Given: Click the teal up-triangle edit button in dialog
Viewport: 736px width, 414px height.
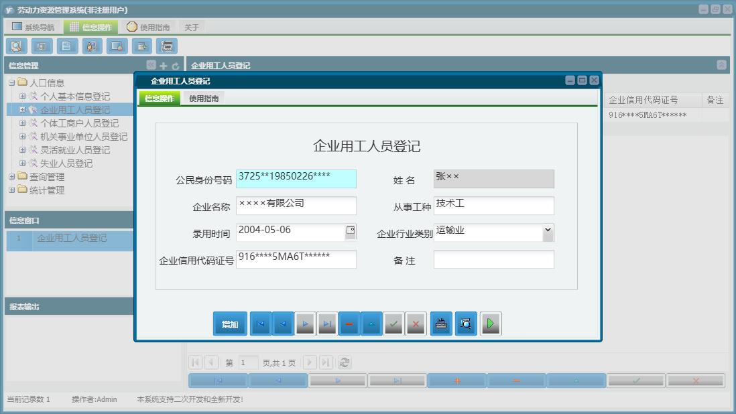Looking at the screenshot, I should click(x=371, y=324).
